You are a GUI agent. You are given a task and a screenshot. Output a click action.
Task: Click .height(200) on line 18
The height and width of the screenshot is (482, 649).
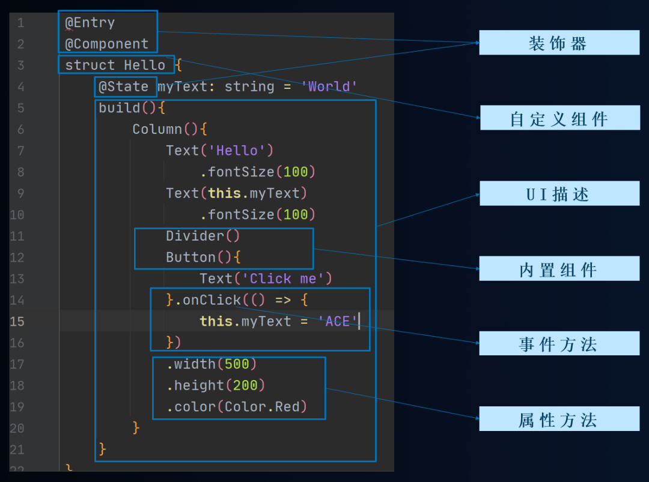216,386
